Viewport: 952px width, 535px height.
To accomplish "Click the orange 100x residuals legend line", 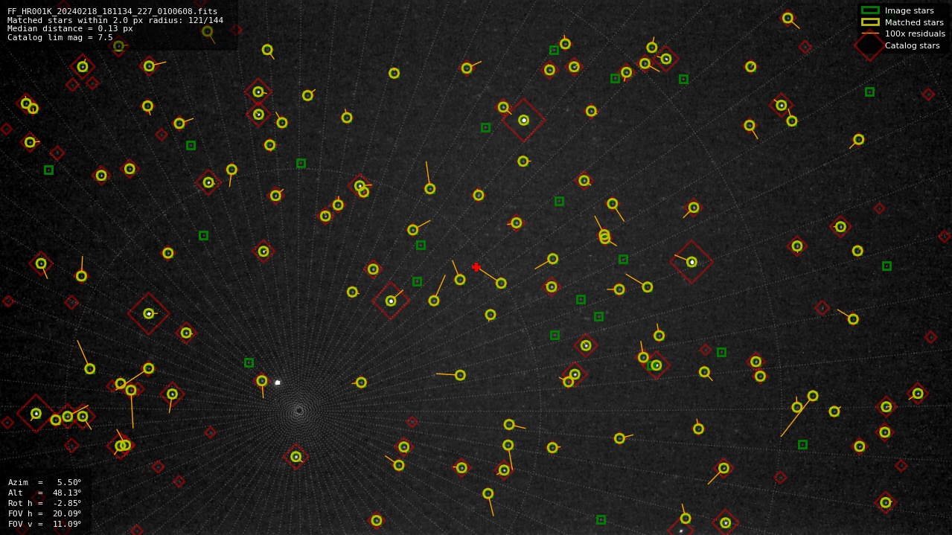I will [x=870, y=33].
